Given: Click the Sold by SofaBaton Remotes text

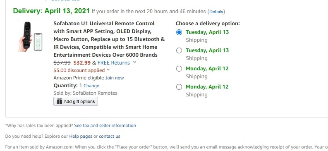Looking at the screenshot, I should coord(85,93).
